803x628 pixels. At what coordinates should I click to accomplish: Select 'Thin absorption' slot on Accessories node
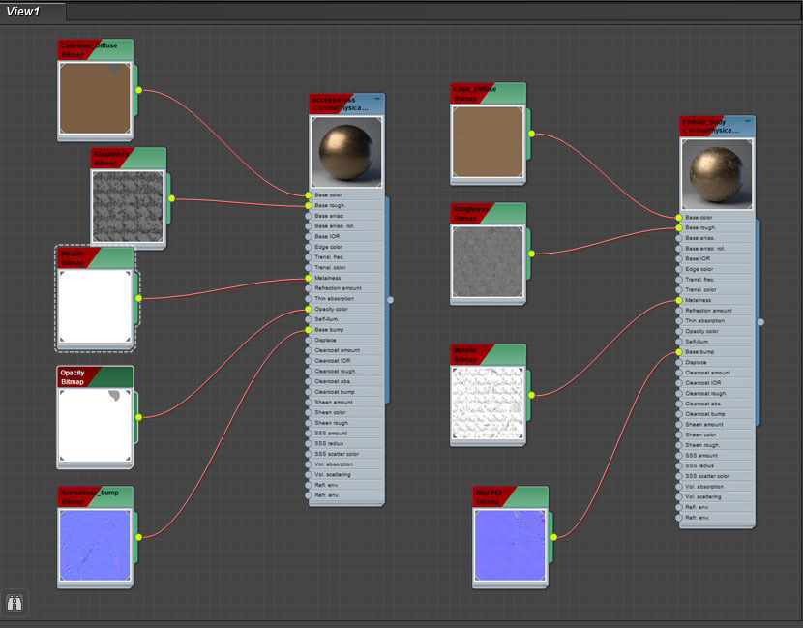click(346, 299)
